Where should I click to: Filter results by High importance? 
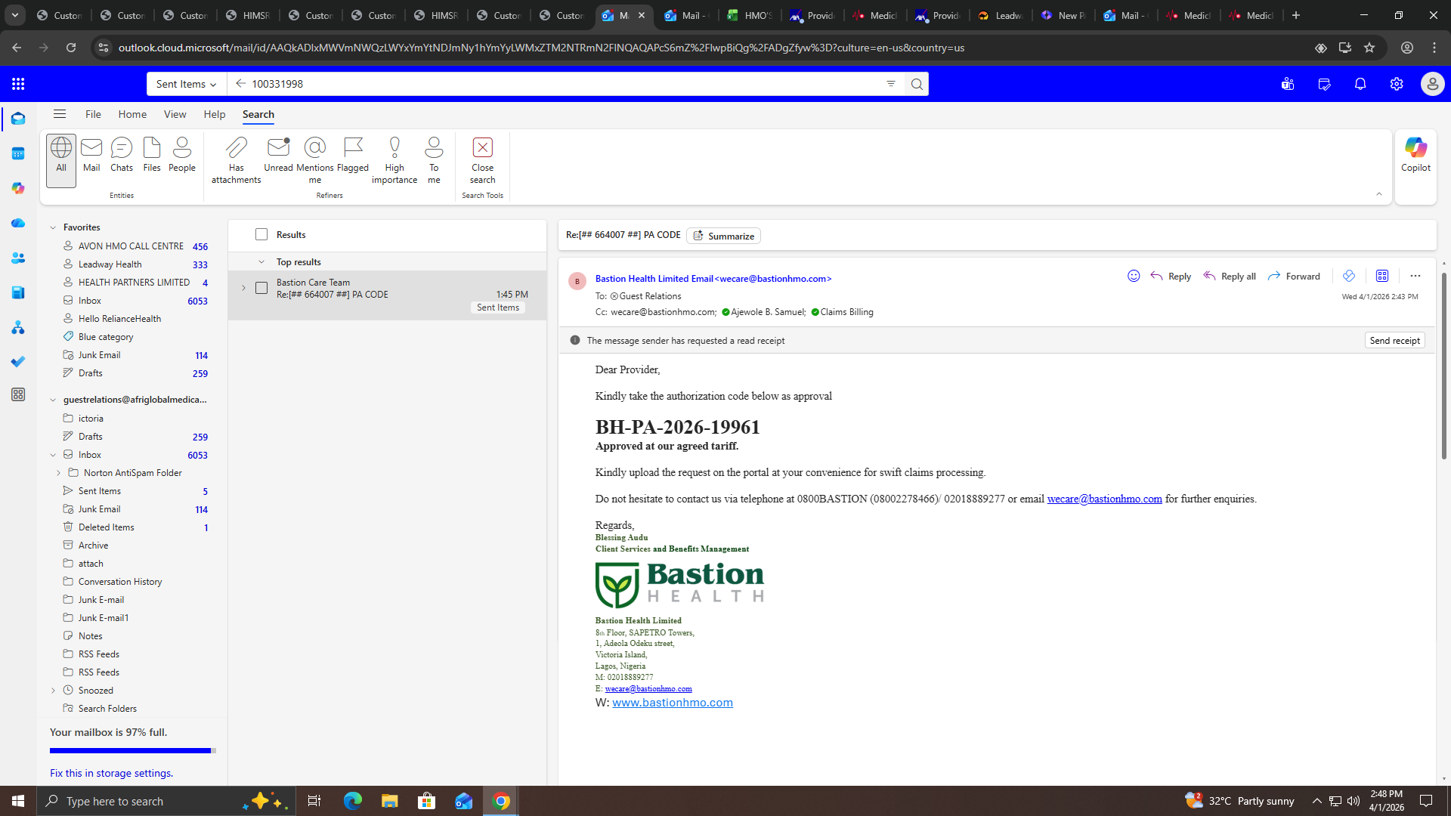pos(394,147)
